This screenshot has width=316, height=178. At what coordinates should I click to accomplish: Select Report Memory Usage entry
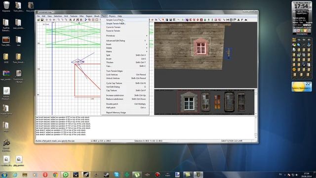[x=125, y=113]
